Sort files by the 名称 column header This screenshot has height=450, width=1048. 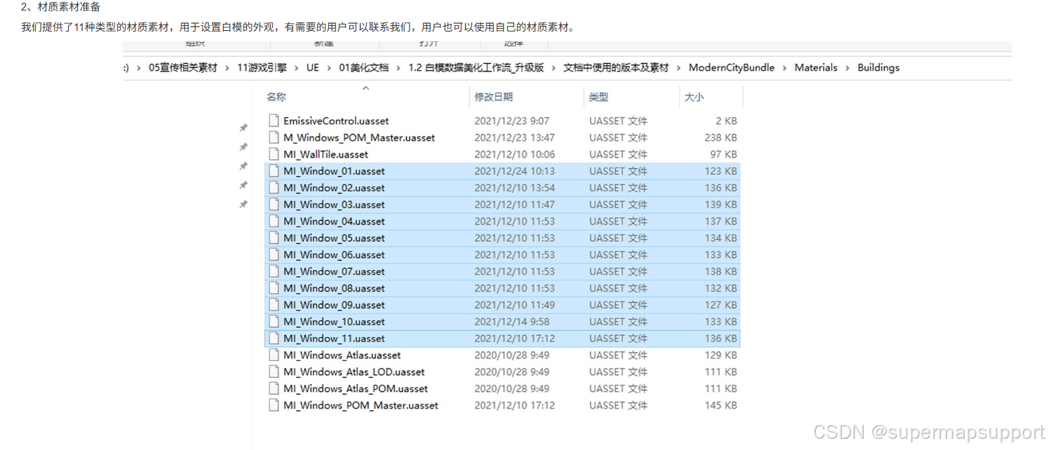coord(276,97)
